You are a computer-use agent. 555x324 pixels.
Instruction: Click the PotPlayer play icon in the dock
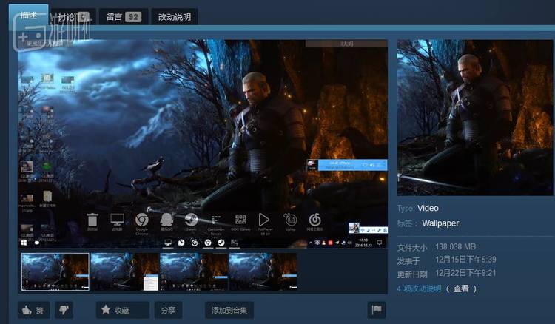point(263,220)
